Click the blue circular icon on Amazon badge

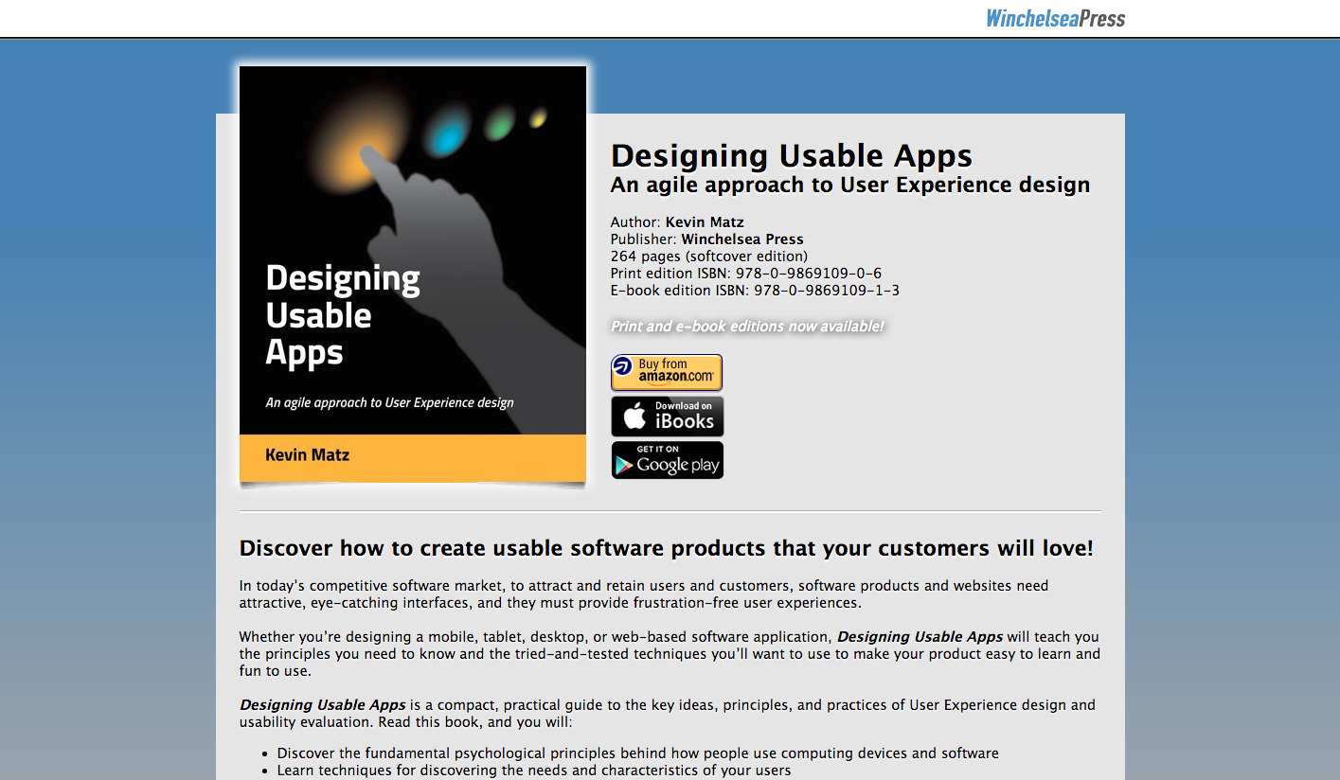(x=623, y=367)
